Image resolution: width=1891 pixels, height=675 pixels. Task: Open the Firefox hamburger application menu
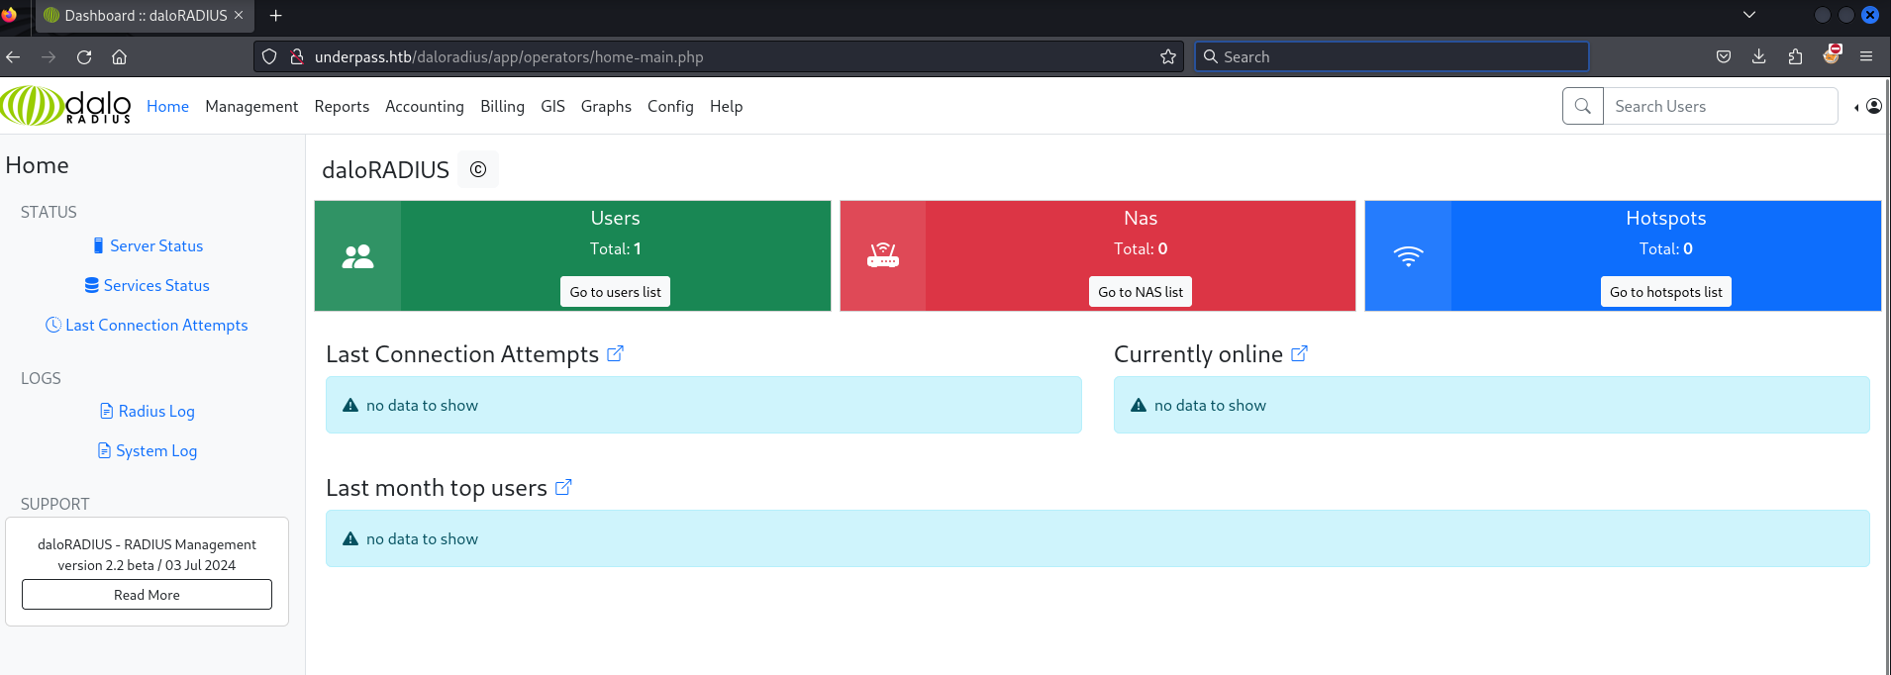click(1866, 56)
